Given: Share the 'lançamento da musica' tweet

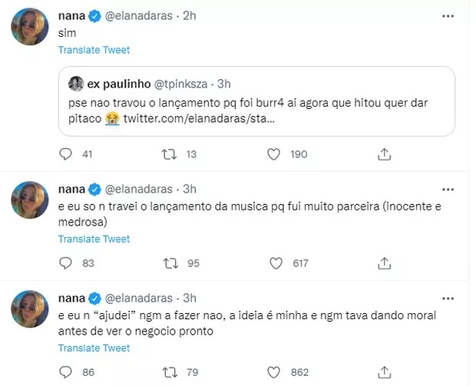Looking at the screenshot, I should click(383, 263).
